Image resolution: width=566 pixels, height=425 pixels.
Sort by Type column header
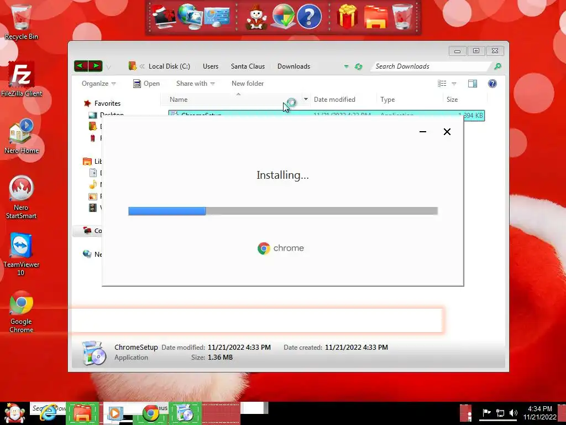click(x=387, y=100)
